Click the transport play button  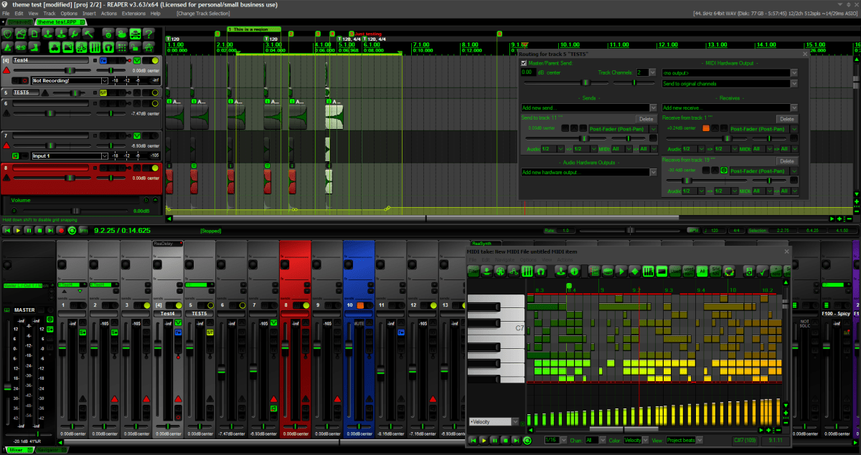17,230
